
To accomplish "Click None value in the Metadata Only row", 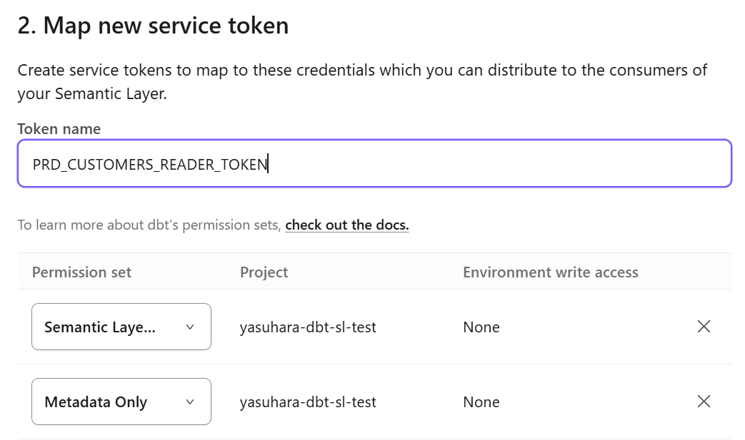I will click(x=481, y=402).
